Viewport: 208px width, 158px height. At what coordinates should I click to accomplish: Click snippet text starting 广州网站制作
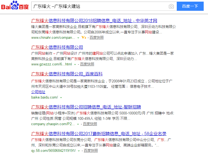pos(103,56)
